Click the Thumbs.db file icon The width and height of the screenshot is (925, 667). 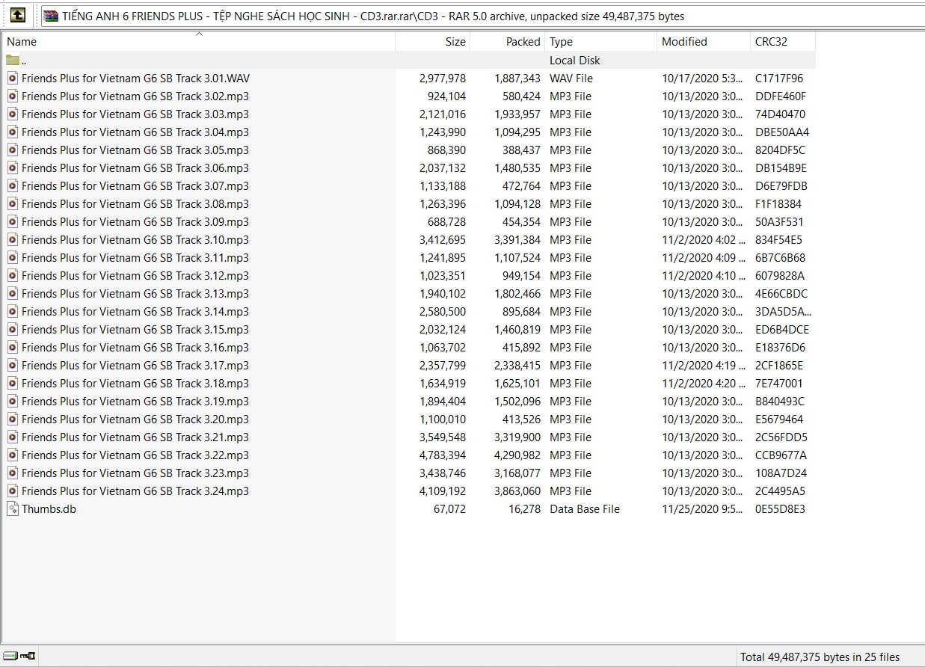(x=13, y=509)
